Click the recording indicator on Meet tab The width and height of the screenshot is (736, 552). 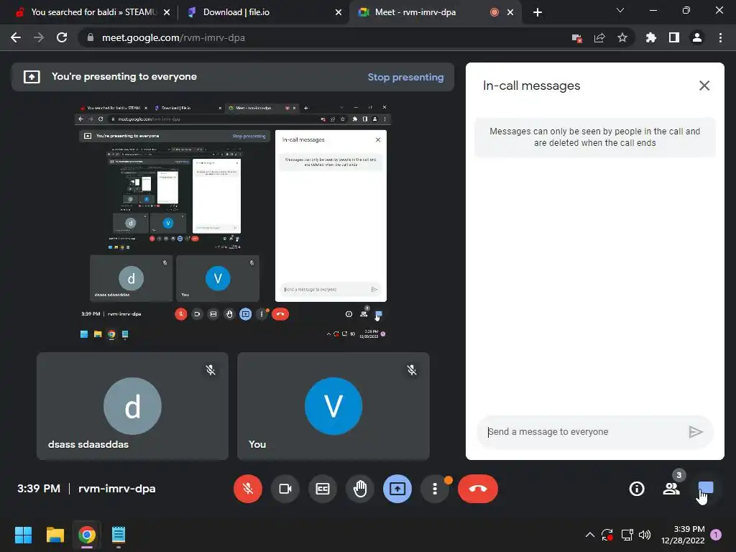click(494, 12)
